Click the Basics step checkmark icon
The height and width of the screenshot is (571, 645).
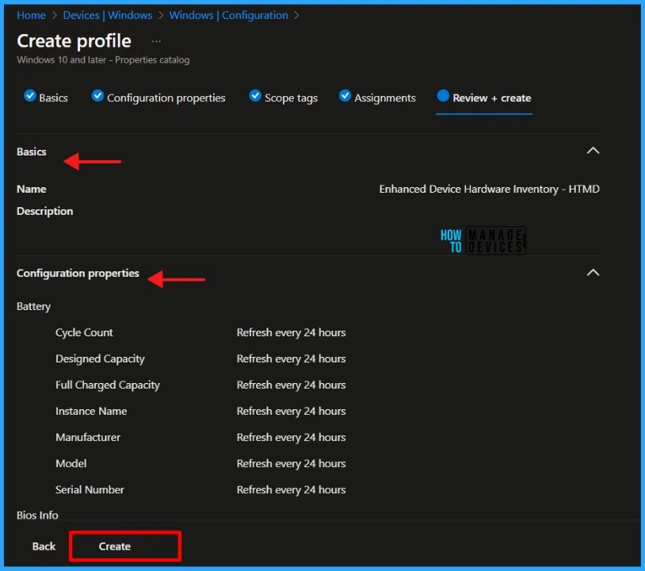point(29,95)
